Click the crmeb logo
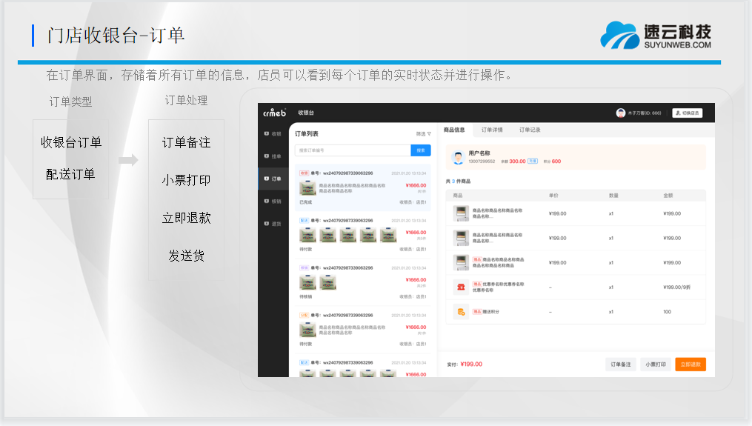The width and height of the screenshot is (752, 426). 274,113
